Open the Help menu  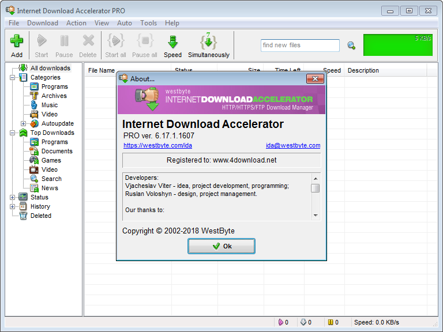172,23
